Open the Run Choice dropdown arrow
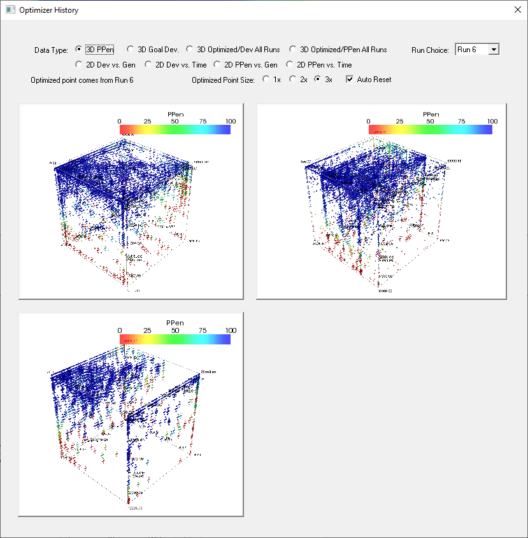Image resolution: width=528 pixels, height=538 pixels. coord(494,50)
